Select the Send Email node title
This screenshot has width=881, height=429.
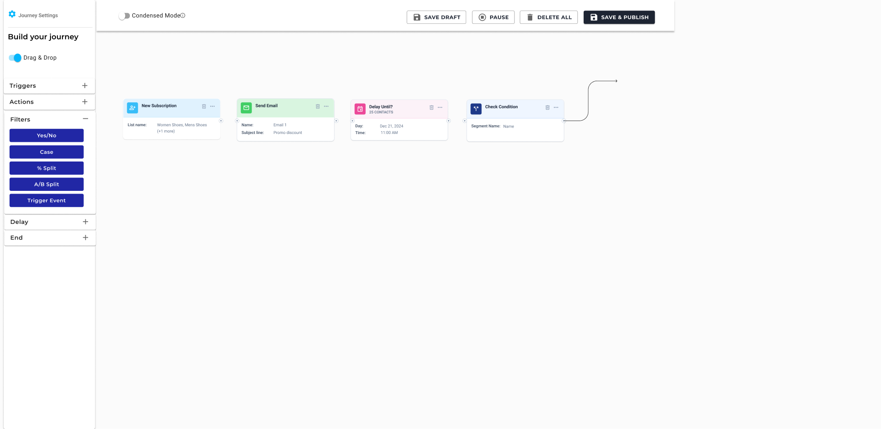click(266, 106)
